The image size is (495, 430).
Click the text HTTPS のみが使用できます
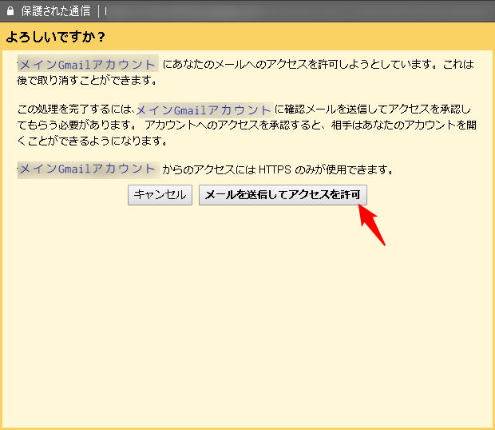coord(326,170)
